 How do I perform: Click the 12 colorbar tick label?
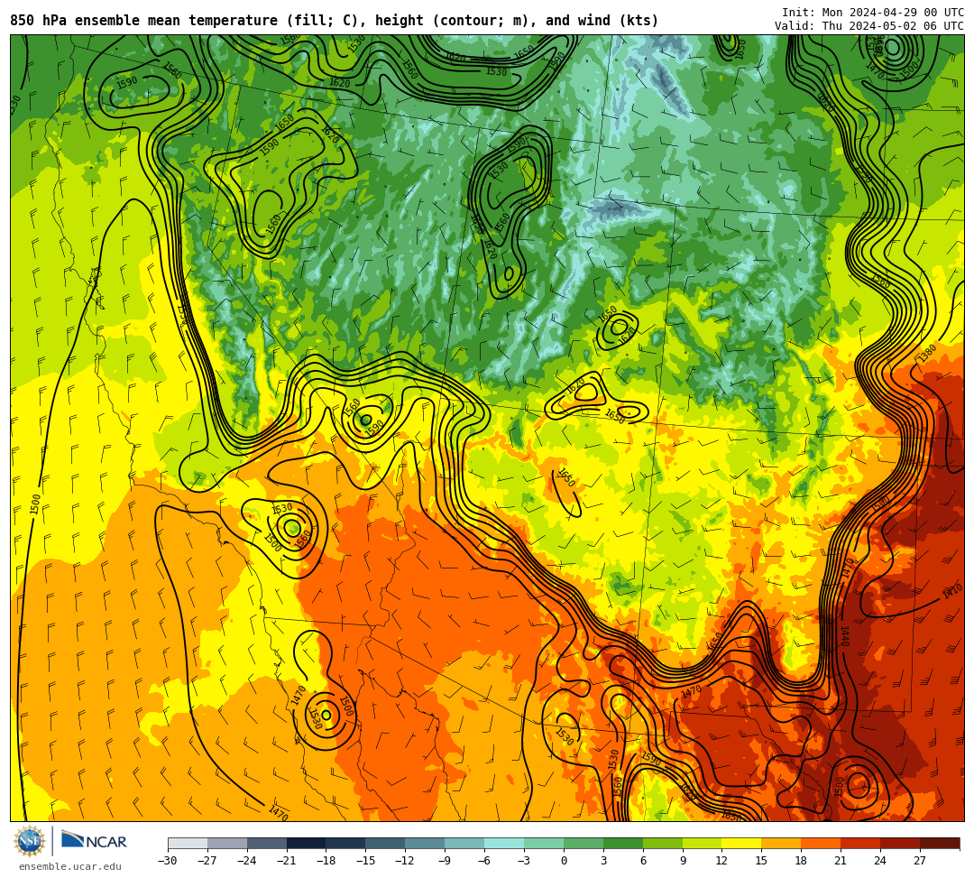pyautogui.click(x=721, y=861)
